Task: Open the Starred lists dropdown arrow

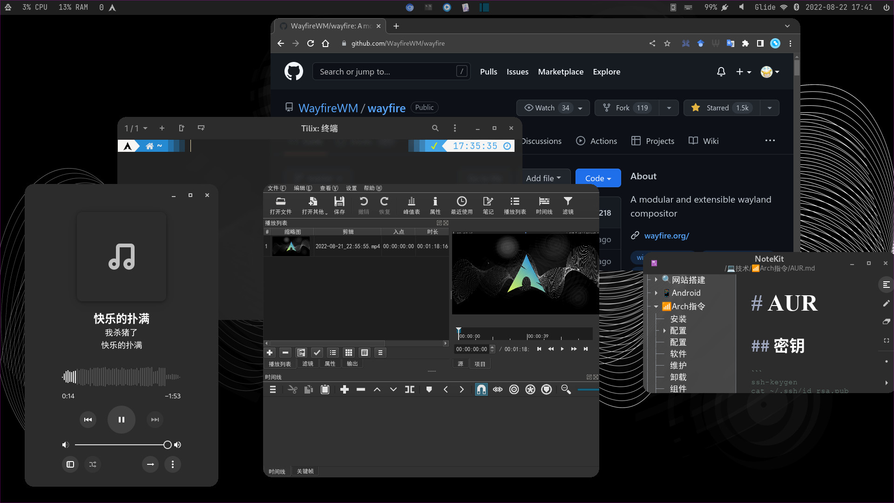Action: point(770,108)
